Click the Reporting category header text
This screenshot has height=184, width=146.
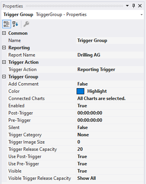coord(19,48)
